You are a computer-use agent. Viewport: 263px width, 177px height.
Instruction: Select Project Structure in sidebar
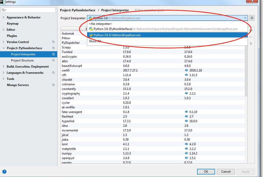22,60
